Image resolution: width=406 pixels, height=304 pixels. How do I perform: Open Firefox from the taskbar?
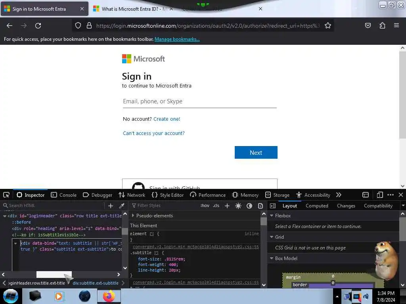pos(109,296)
